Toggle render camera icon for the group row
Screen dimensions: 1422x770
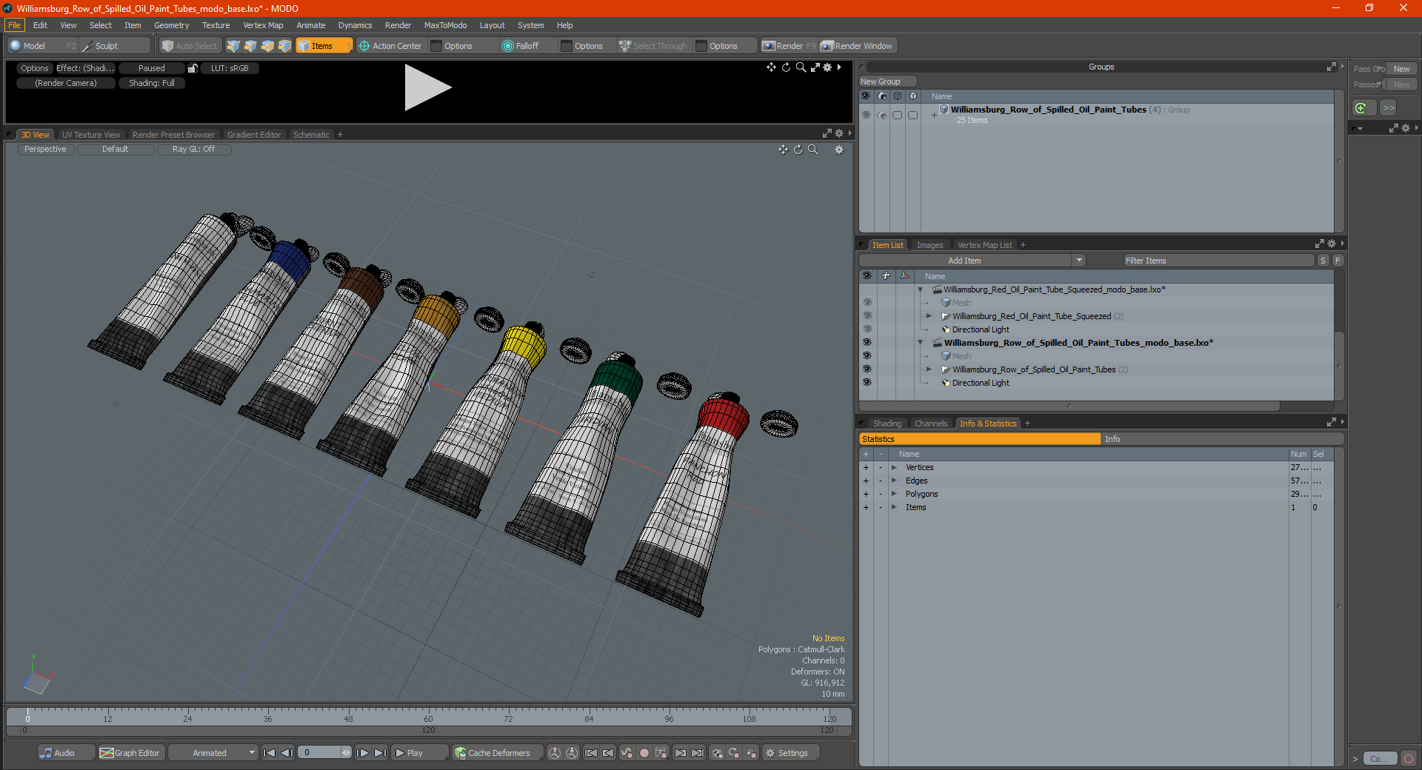point(881,115)
